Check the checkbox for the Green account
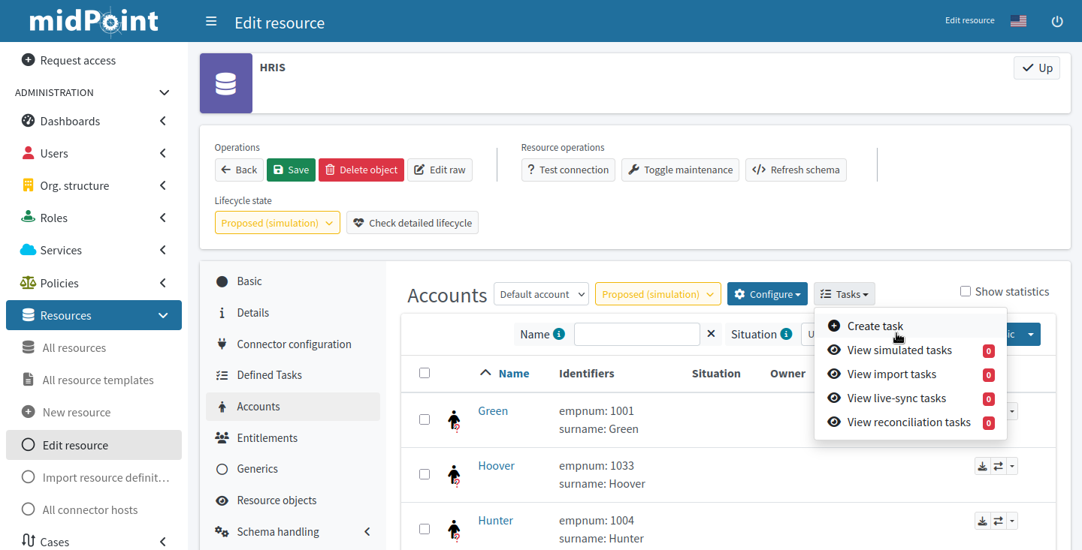Screen dimensions: 1082x550 pyautogui.click(x=425, y=419)
